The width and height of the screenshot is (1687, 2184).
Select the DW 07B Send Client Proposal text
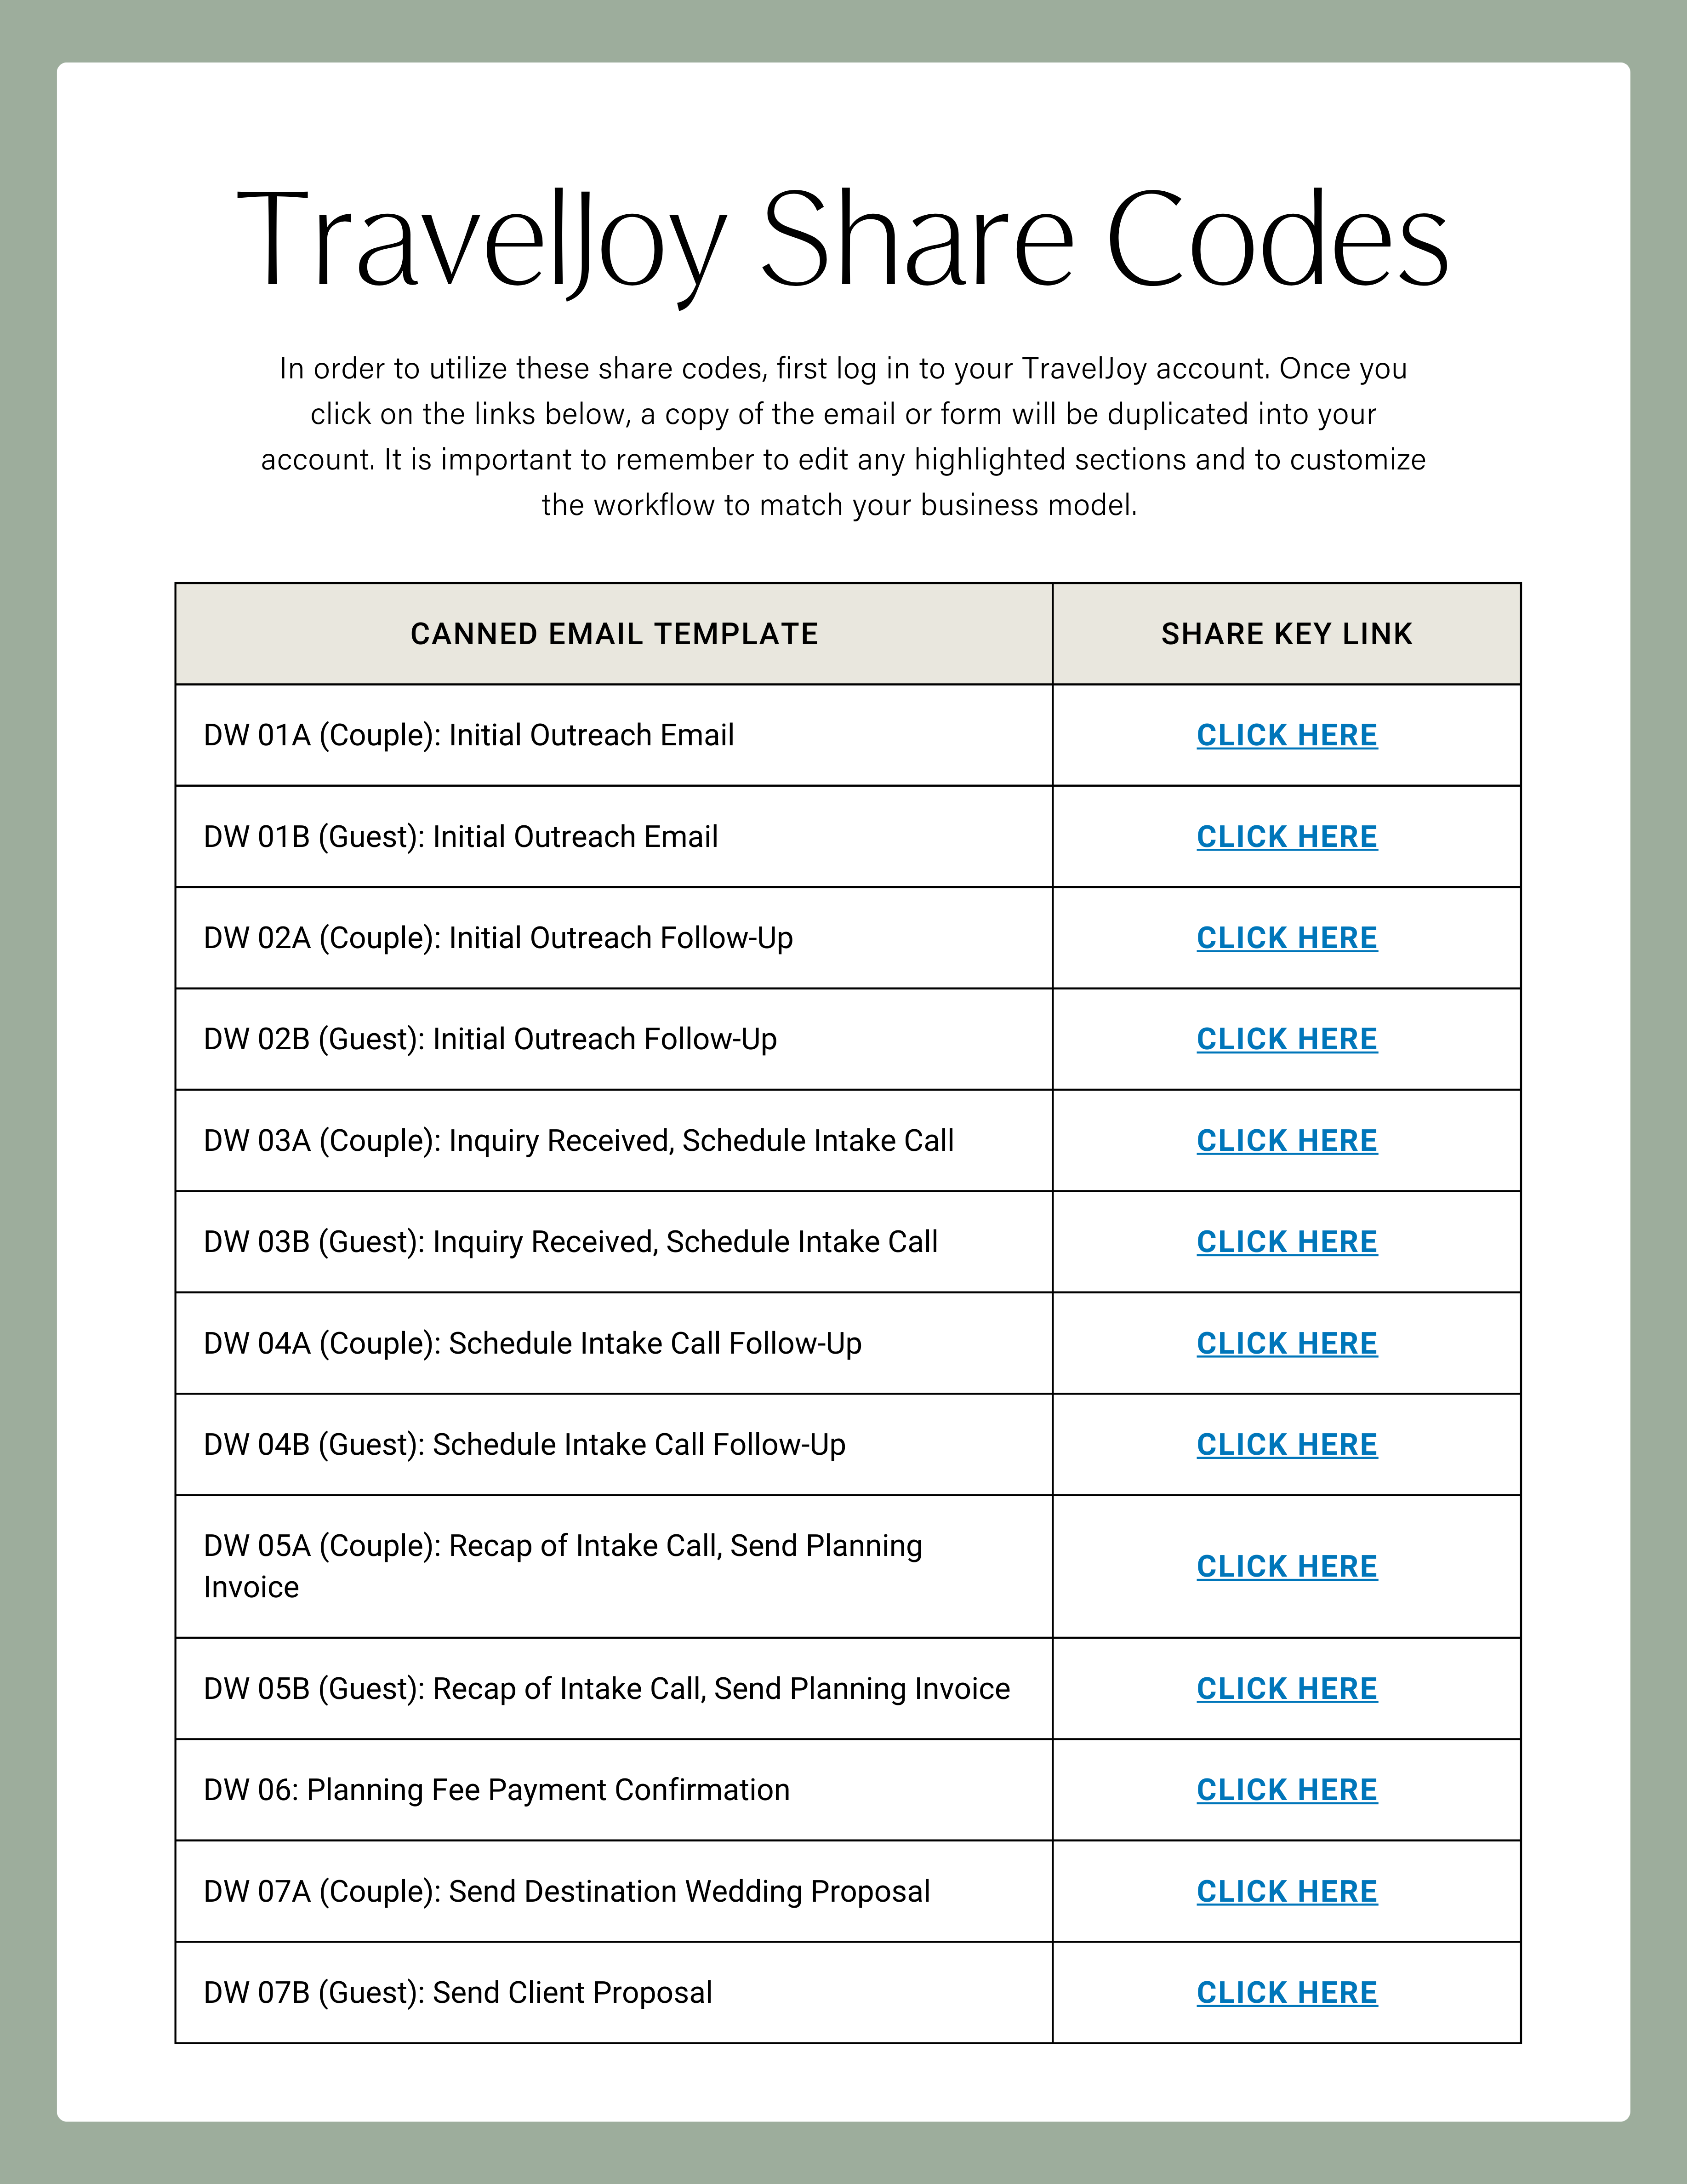tap(457, 1993)
